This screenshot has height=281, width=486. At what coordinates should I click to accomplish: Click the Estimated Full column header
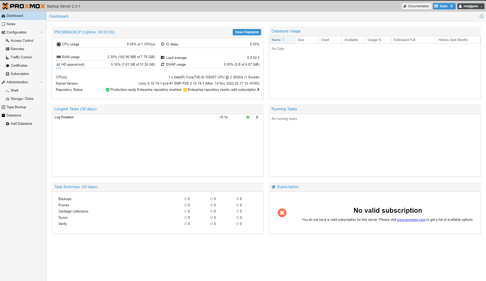coord(414,40)
